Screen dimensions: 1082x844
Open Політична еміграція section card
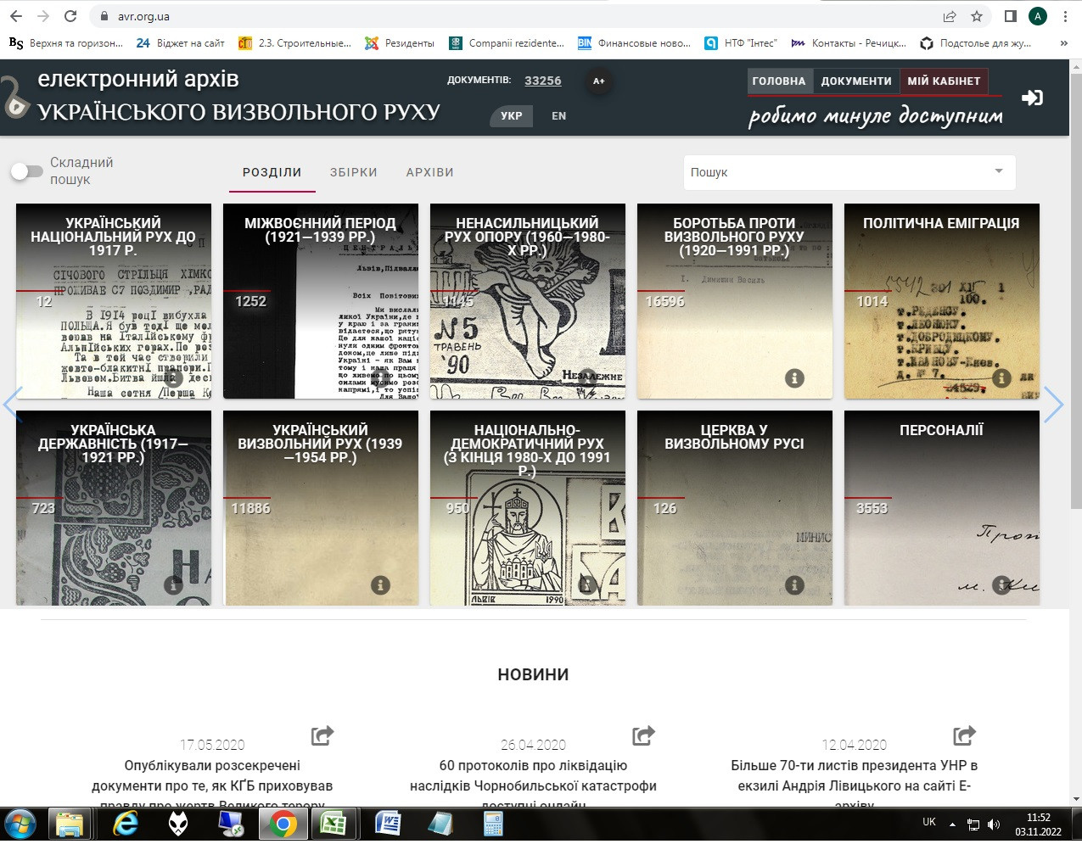(942, 301)
